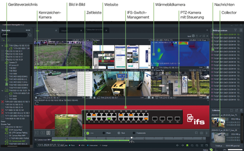
Task: Reload the website tile with the green refresh icon
Action: pyautogui.click(x=95, y=43)
